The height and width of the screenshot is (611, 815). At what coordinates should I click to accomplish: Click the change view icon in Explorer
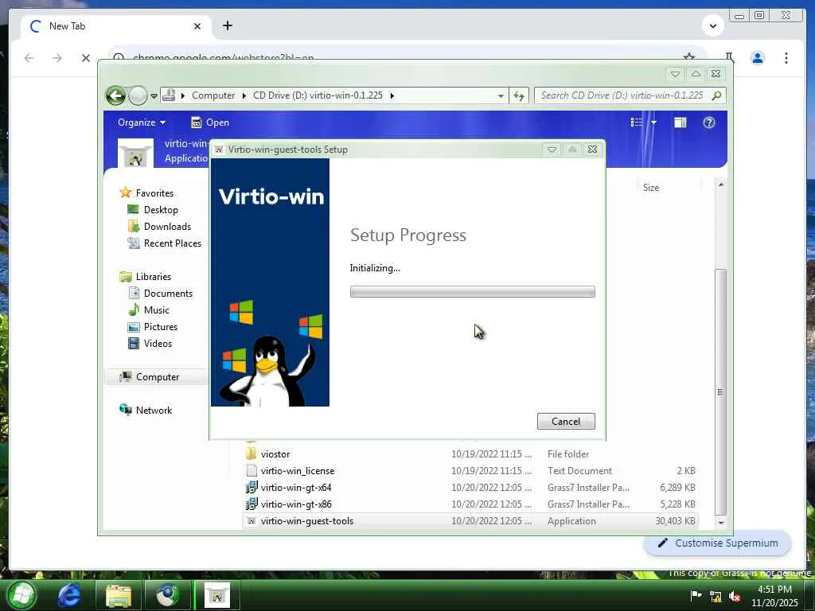[637, 123]
